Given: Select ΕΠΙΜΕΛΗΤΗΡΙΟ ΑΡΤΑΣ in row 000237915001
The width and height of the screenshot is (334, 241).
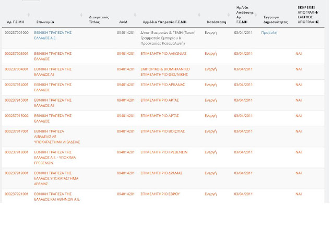Looking at the screenshot, I should 160,100.
